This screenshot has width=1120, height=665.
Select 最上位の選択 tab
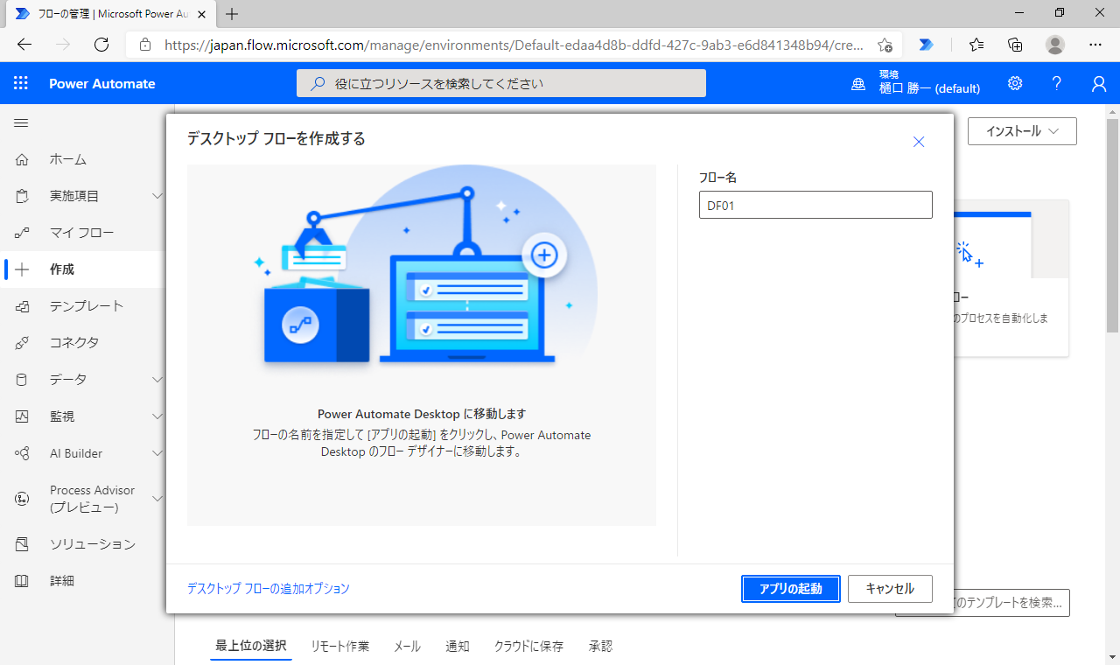coord(251,646)
